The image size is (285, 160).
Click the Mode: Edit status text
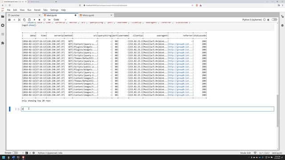point(245,153)
